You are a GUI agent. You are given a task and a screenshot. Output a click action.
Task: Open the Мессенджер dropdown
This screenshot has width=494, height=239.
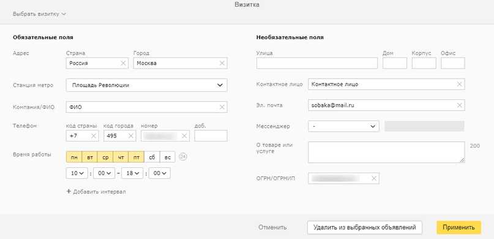pyautogui.click(x=343, y=126)
